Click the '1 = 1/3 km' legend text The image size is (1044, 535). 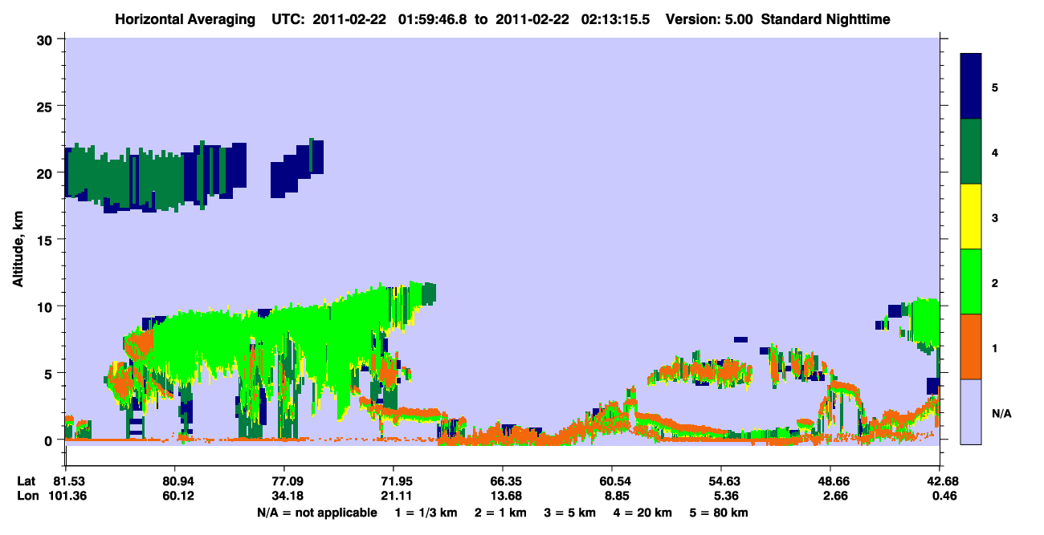coord(428,513)
